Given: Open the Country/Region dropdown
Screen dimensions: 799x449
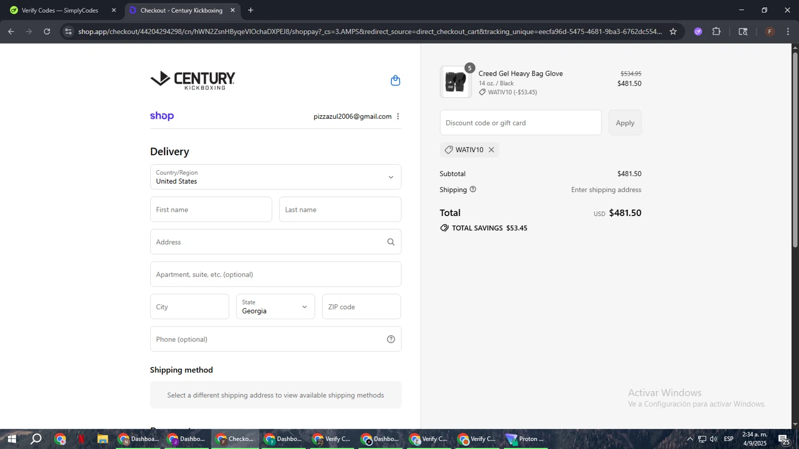Looking at the screenshot, I should coord(276,177).
